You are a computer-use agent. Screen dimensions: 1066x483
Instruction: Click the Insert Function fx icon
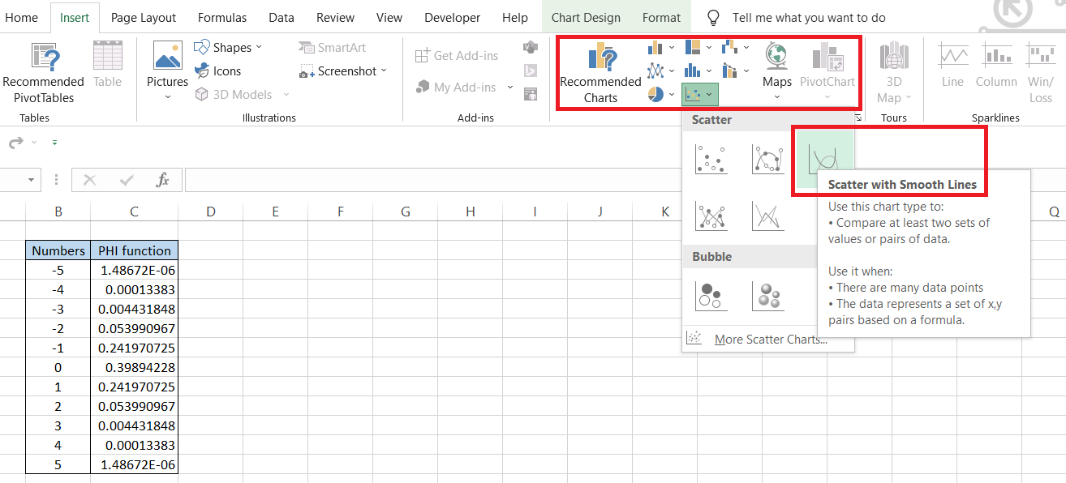coord(162,180)
